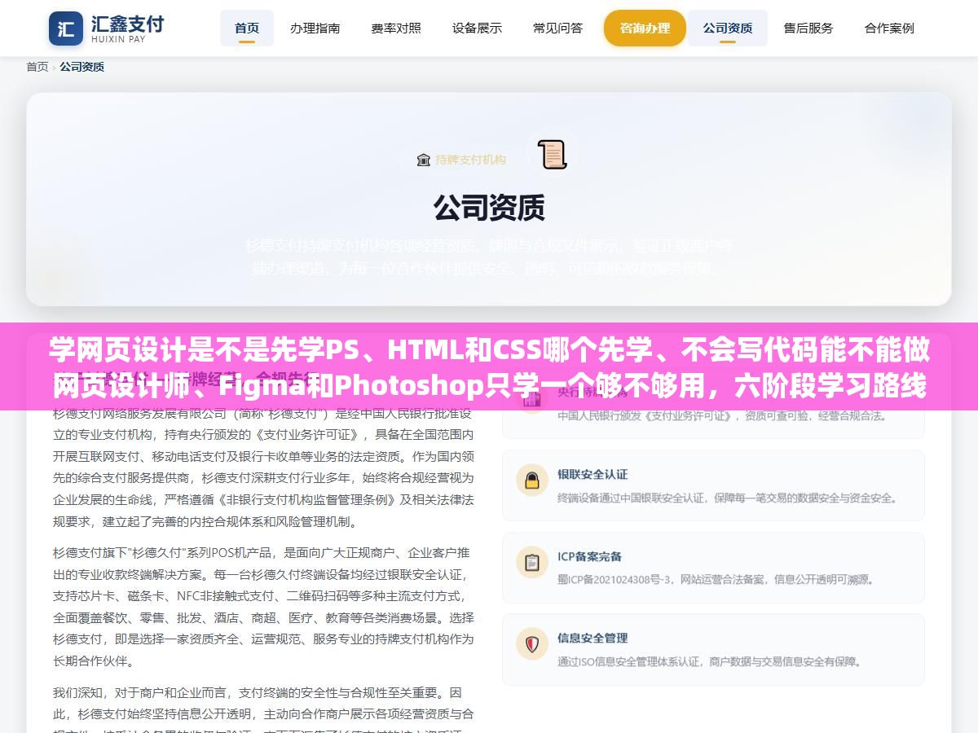Click the 咨询办理 button

[x=645, y=29]
